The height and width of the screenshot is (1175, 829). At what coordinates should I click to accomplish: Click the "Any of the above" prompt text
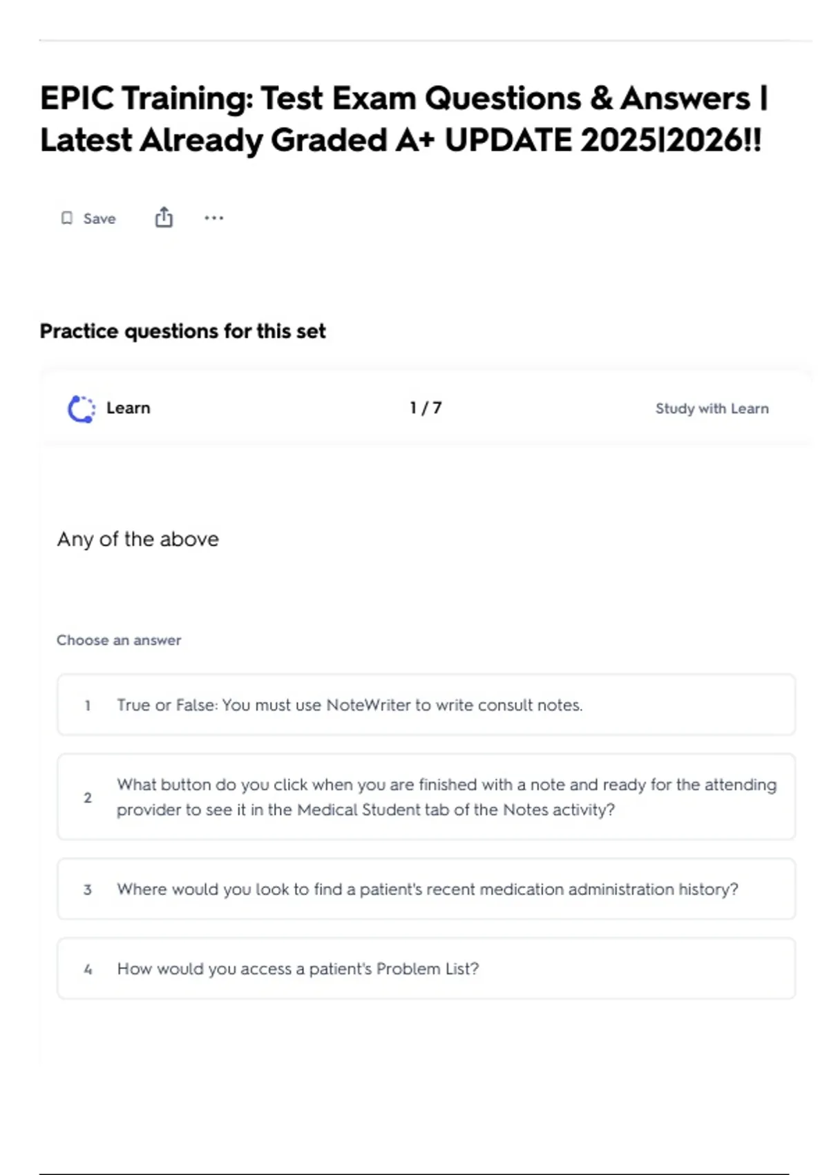138,539
